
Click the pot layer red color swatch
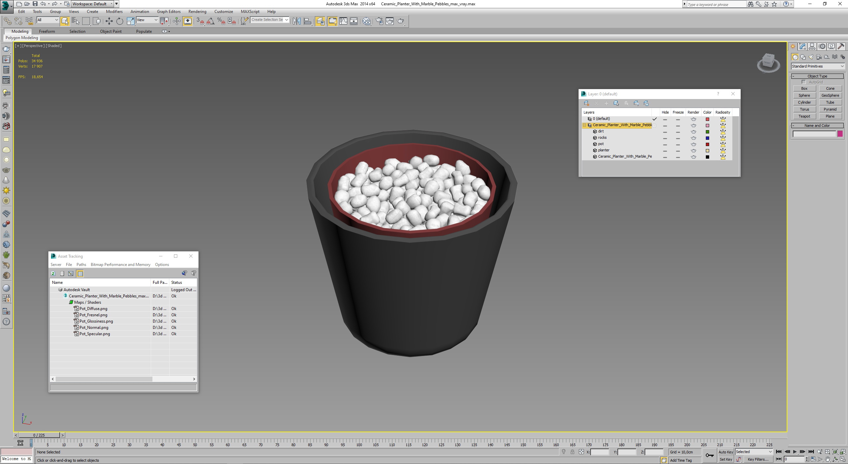[x=707, y=144]
